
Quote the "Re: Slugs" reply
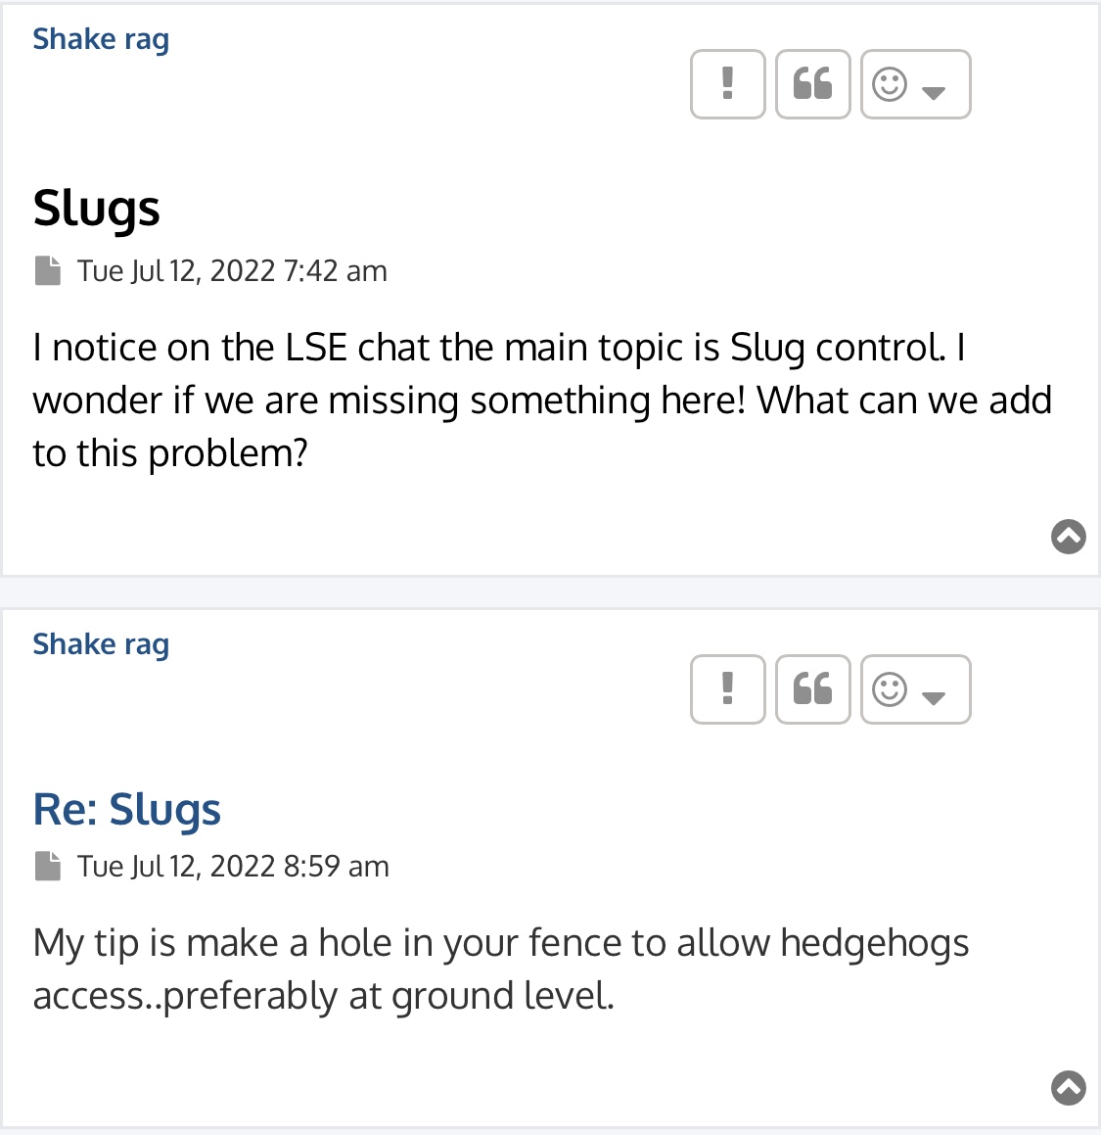point(812,689)
